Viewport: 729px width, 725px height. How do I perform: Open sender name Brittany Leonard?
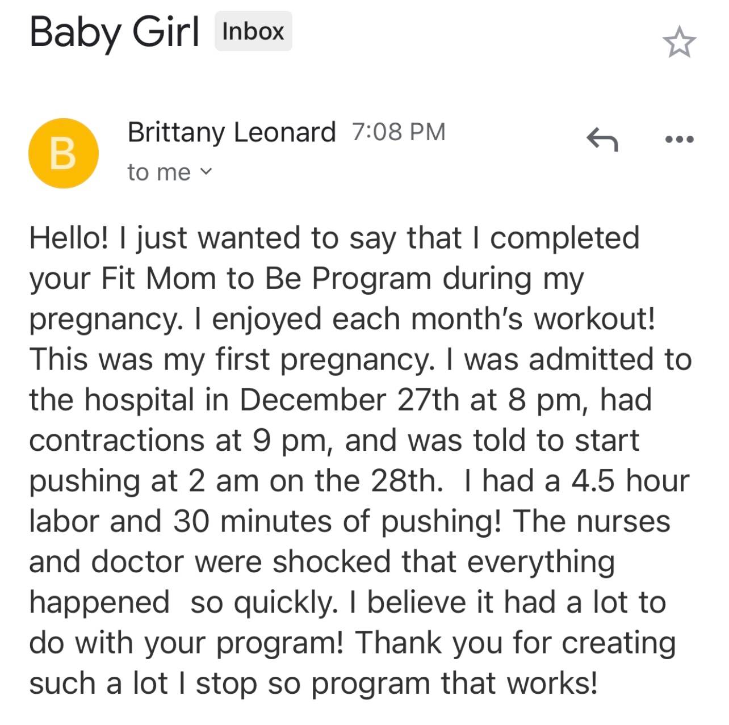pyautogui.click(x=232, y=132)
